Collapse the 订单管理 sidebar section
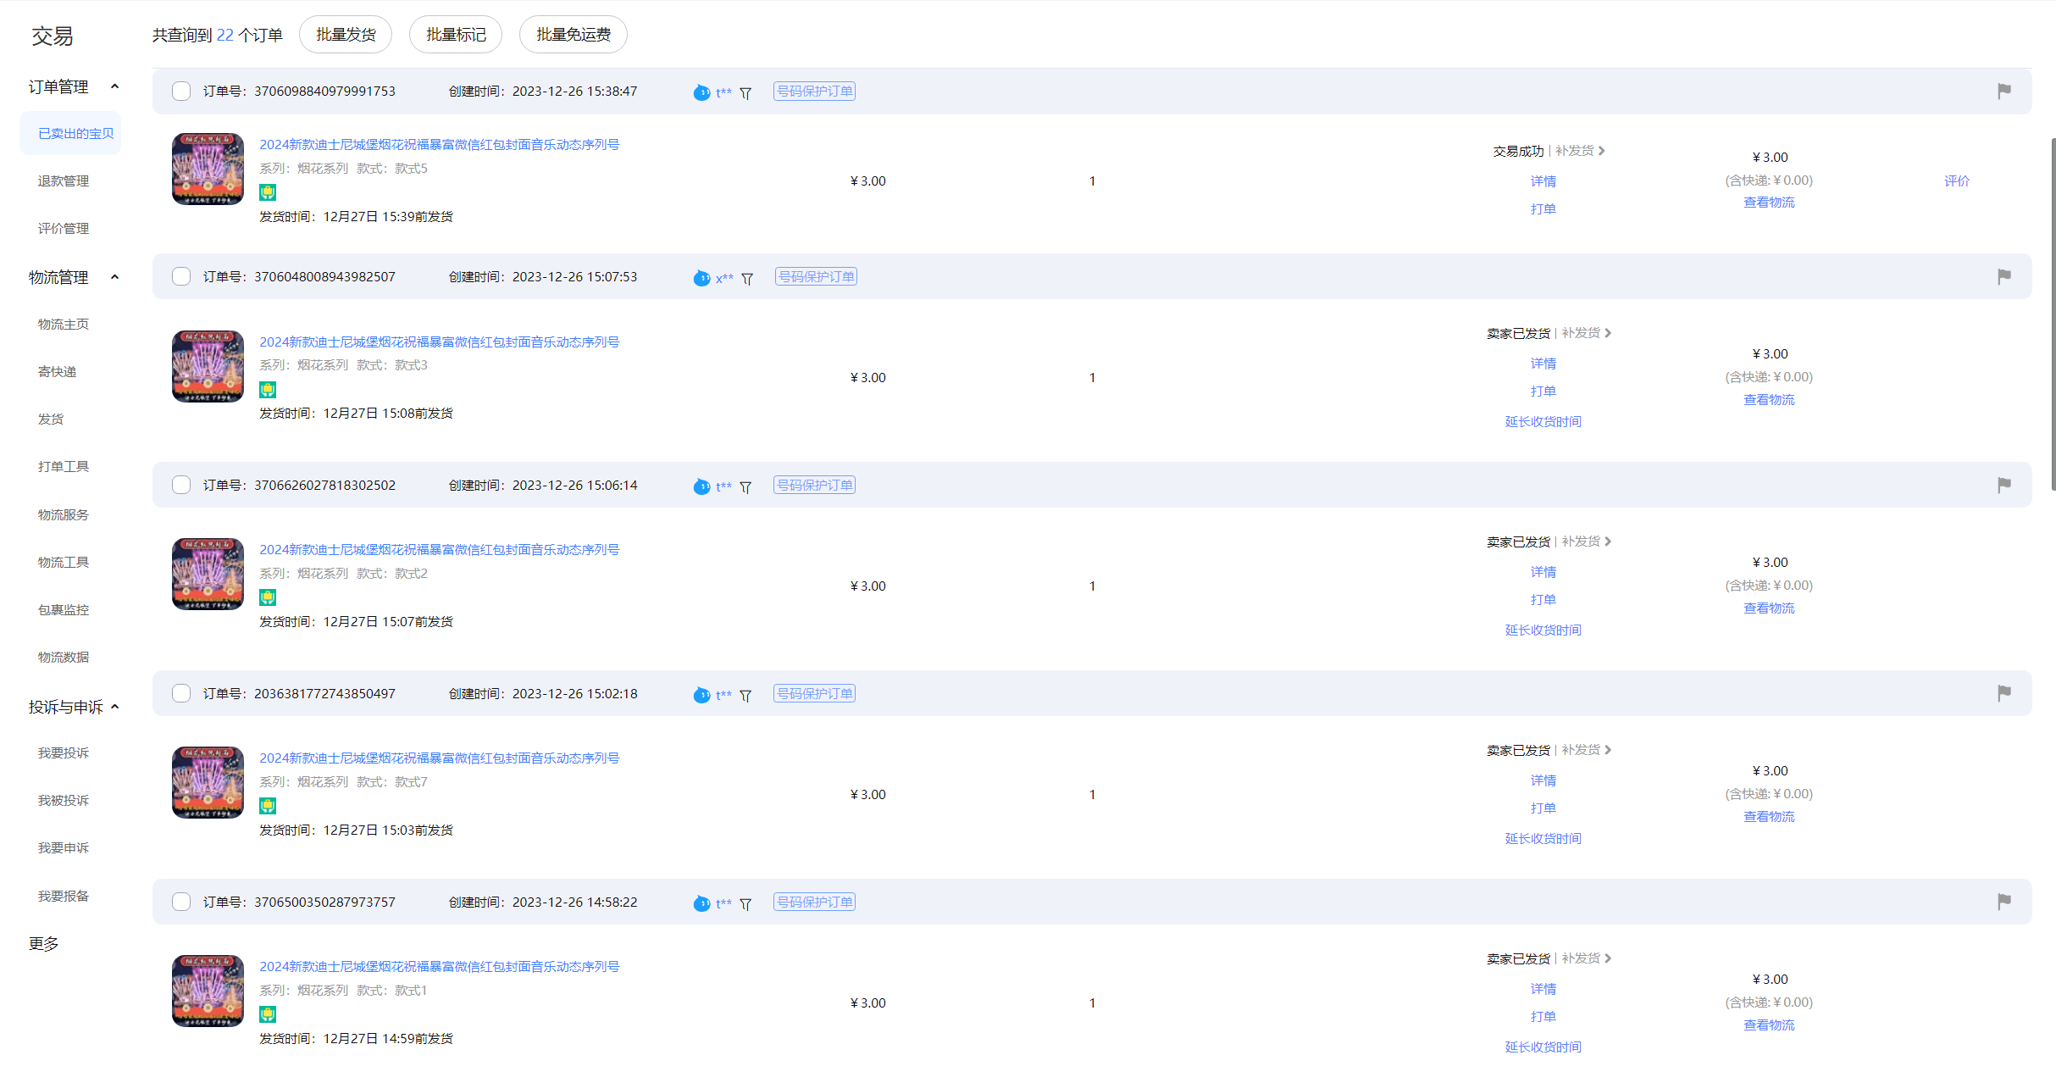The height and width of the screenshot is (1083, 2056). (x=115, y=86)
